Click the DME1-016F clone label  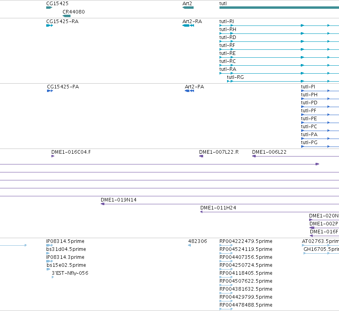[324, 232]
